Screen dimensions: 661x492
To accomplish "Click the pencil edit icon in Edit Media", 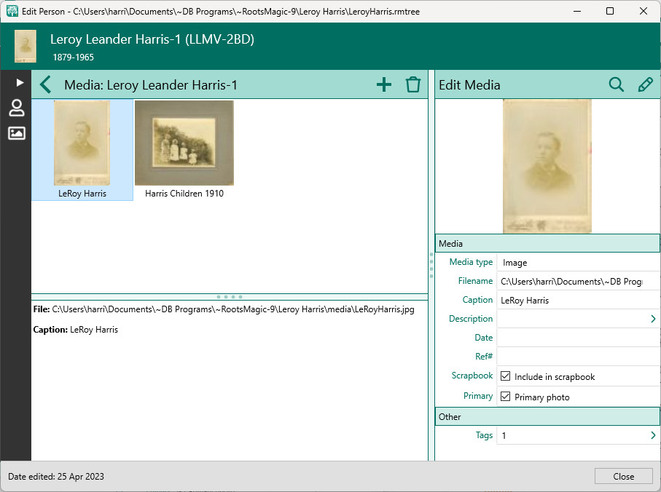I will click(645, 85).
